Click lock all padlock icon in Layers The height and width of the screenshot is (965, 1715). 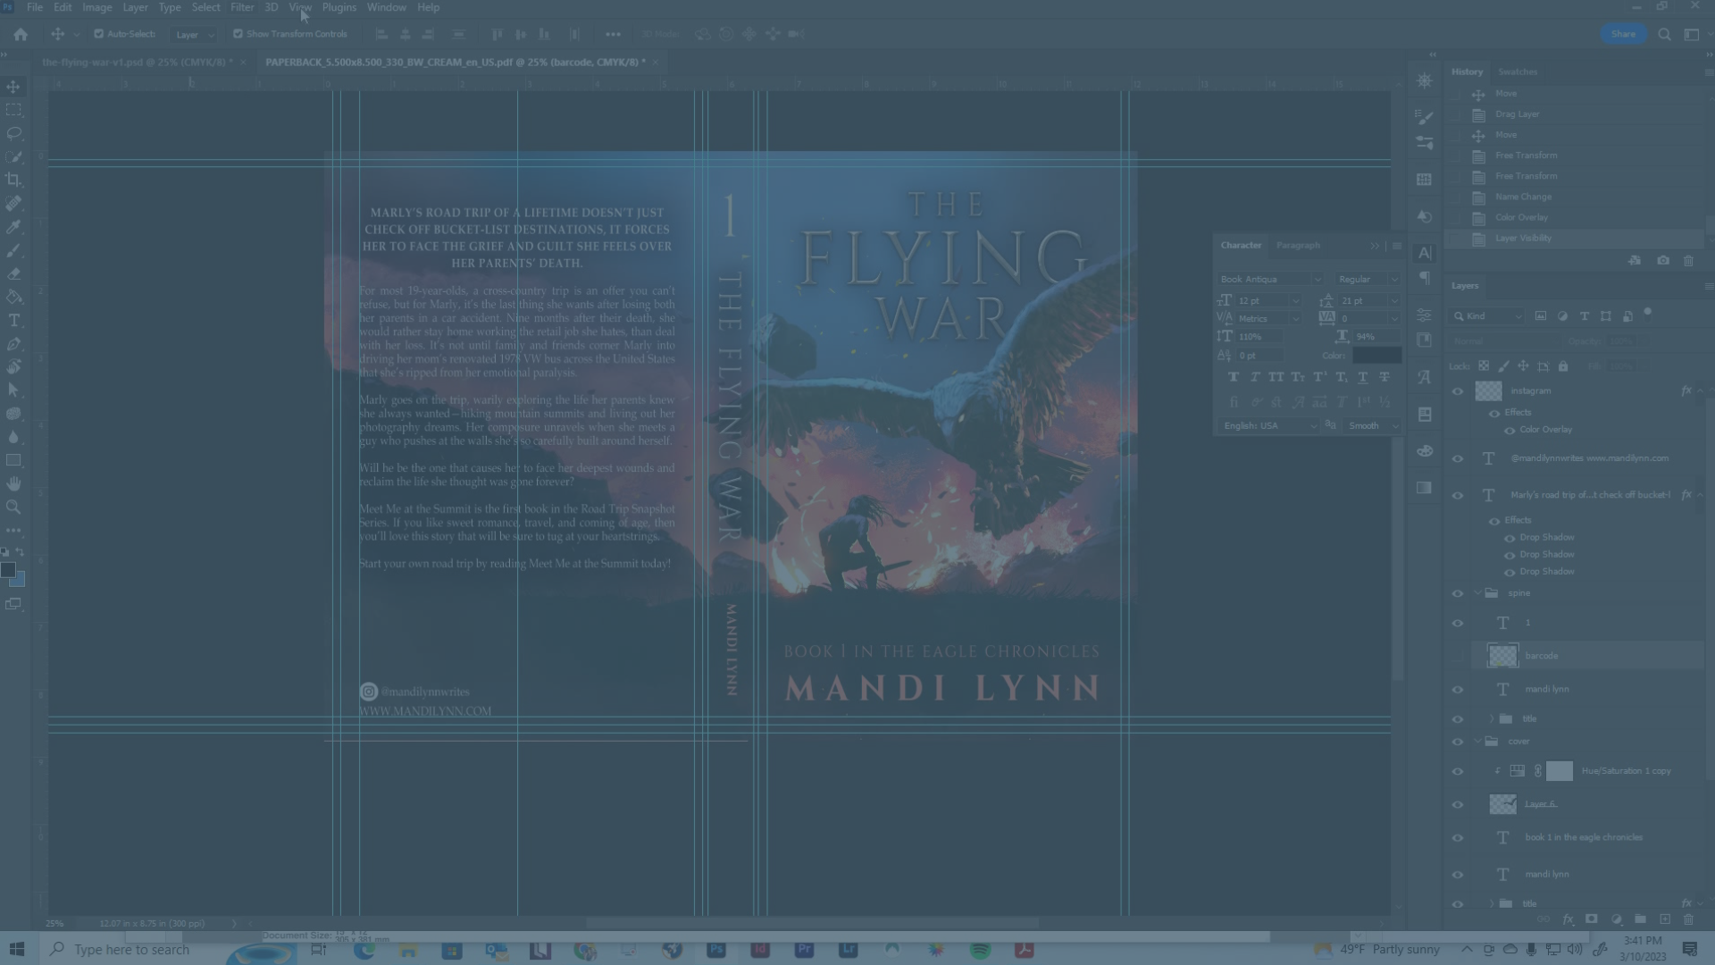point(1563,366)
